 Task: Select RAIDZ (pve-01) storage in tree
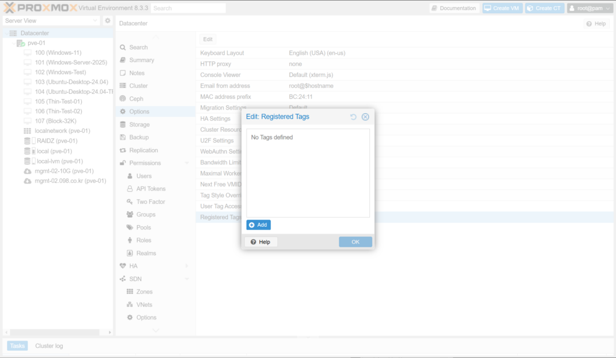point(57,141)
